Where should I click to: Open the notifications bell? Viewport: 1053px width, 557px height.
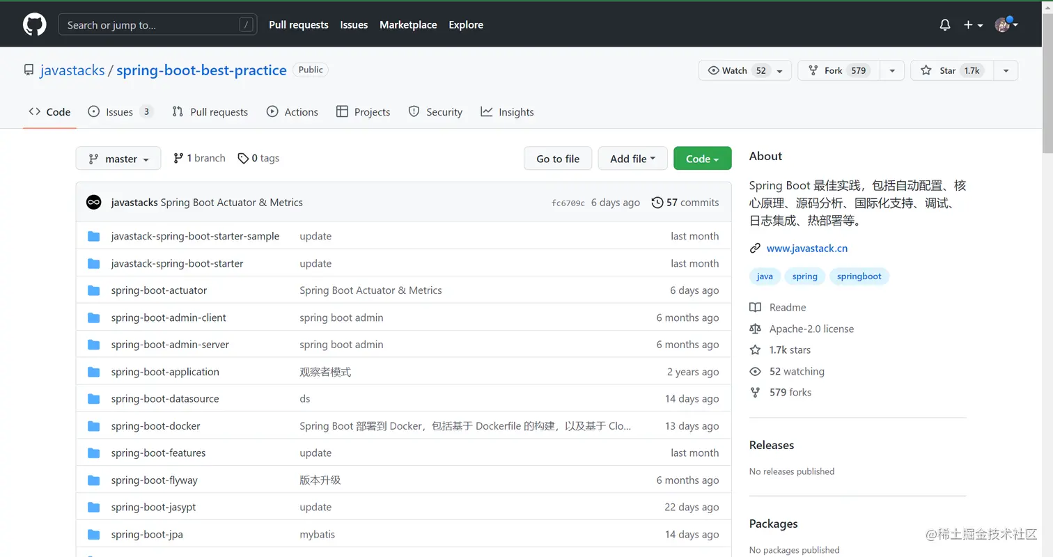[x=945, y=25]
